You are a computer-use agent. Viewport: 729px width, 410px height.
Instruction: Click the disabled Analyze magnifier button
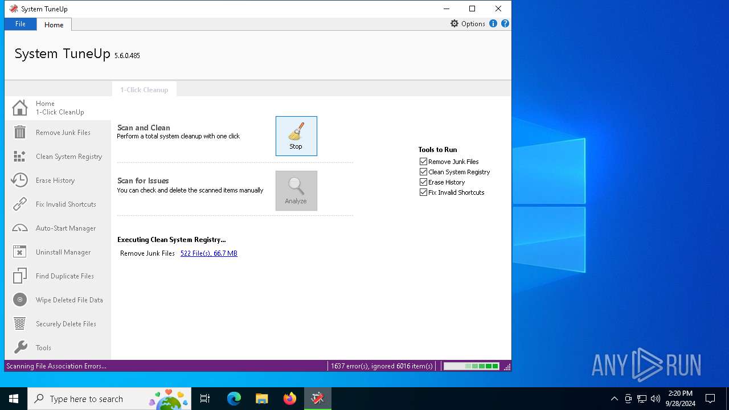coord(296,191)
